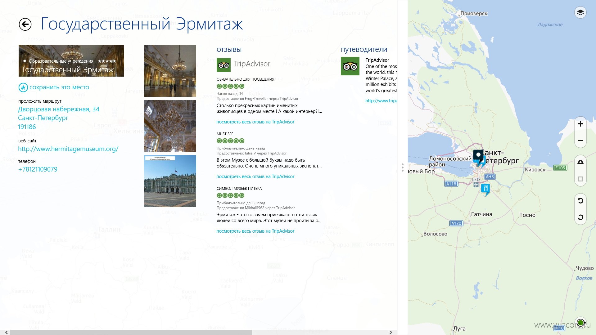The height and width of the screenshot is (335, 596).
Task: Open the chandelier photo thumbnail
Action: 170,126
